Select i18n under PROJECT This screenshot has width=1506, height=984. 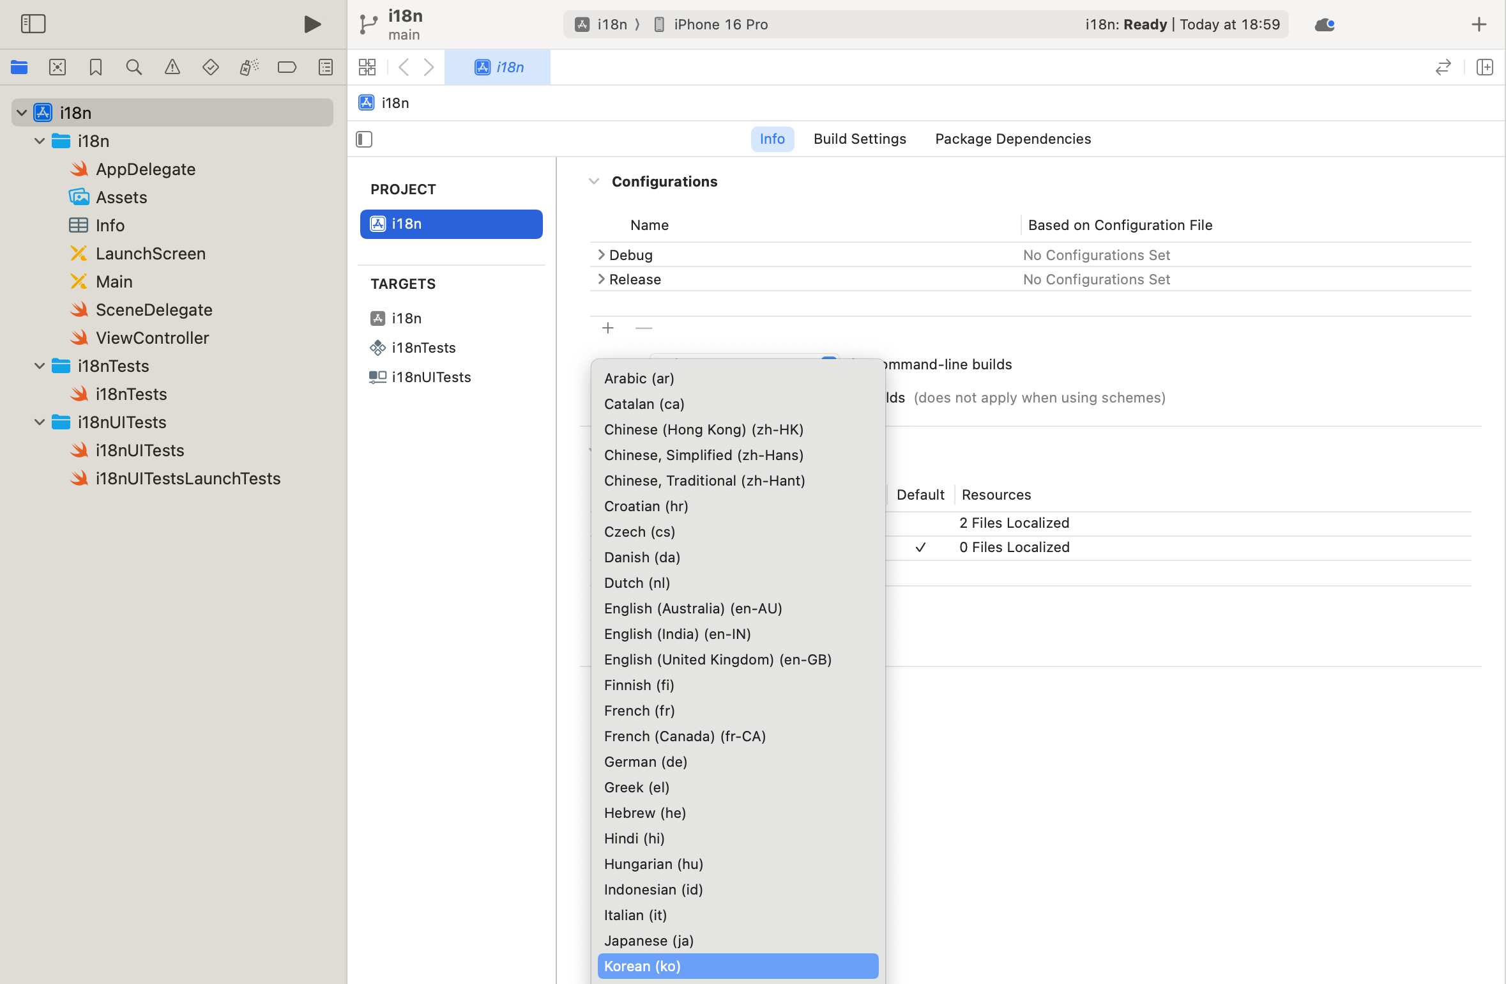[452, 224]
